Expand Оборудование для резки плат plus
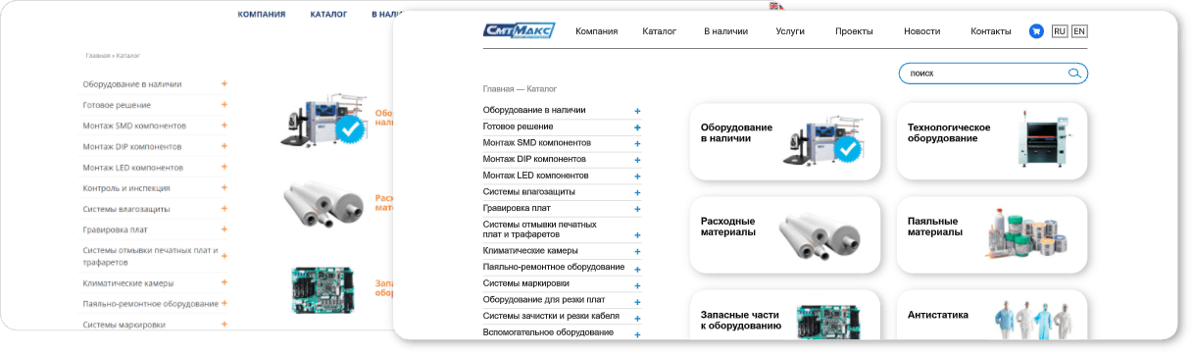The height and width of the screenshot is (354, 1193). click(x=637, y=301)
